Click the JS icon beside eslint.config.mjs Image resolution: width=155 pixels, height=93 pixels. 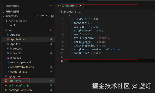coord(6,85)
